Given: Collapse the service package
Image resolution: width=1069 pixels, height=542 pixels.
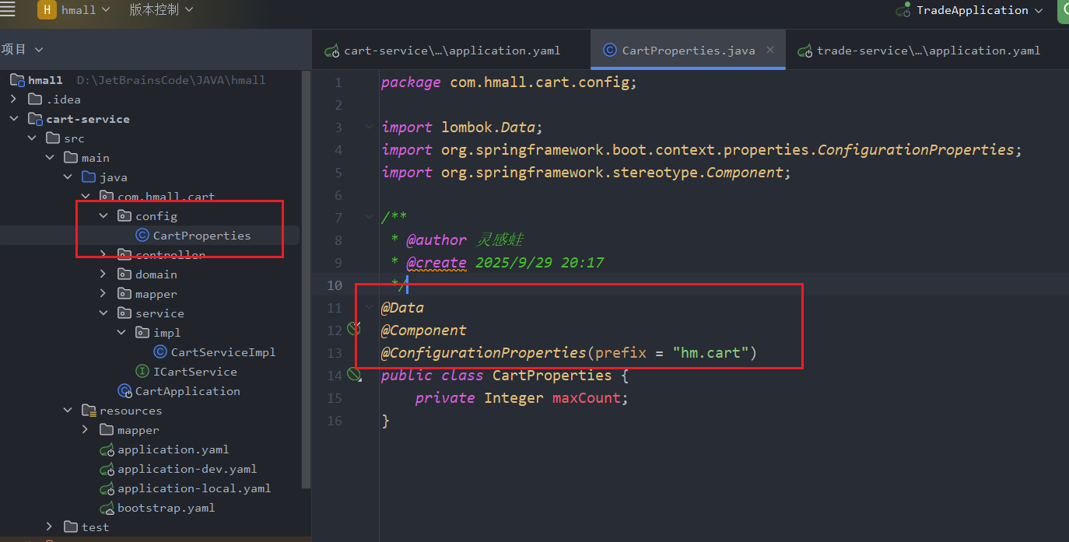Looking at the screenshot, I should coord(103,313).
